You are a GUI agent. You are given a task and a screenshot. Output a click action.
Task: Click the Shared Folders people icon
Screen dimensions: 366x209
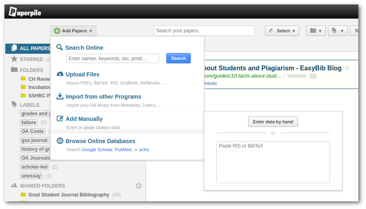(14, 185)
